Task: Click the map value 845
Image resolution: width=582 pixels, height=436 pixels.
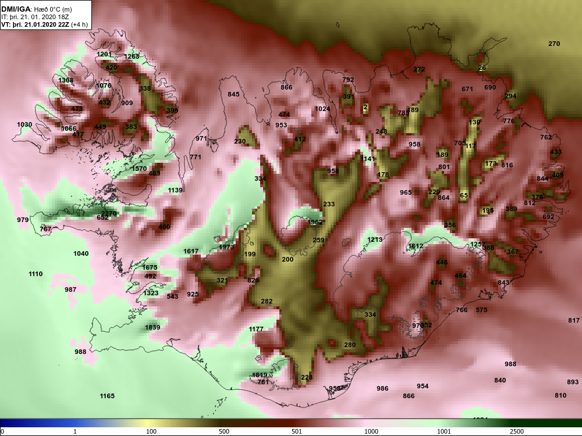Action: point(233,94)
